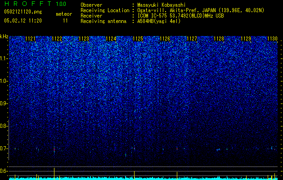Click the 0.7 kHz axis label

[x=4, y=148]
